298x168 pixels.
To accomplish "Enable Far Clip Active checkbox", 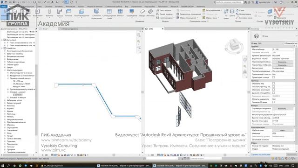I will click(x=273, y=93).
